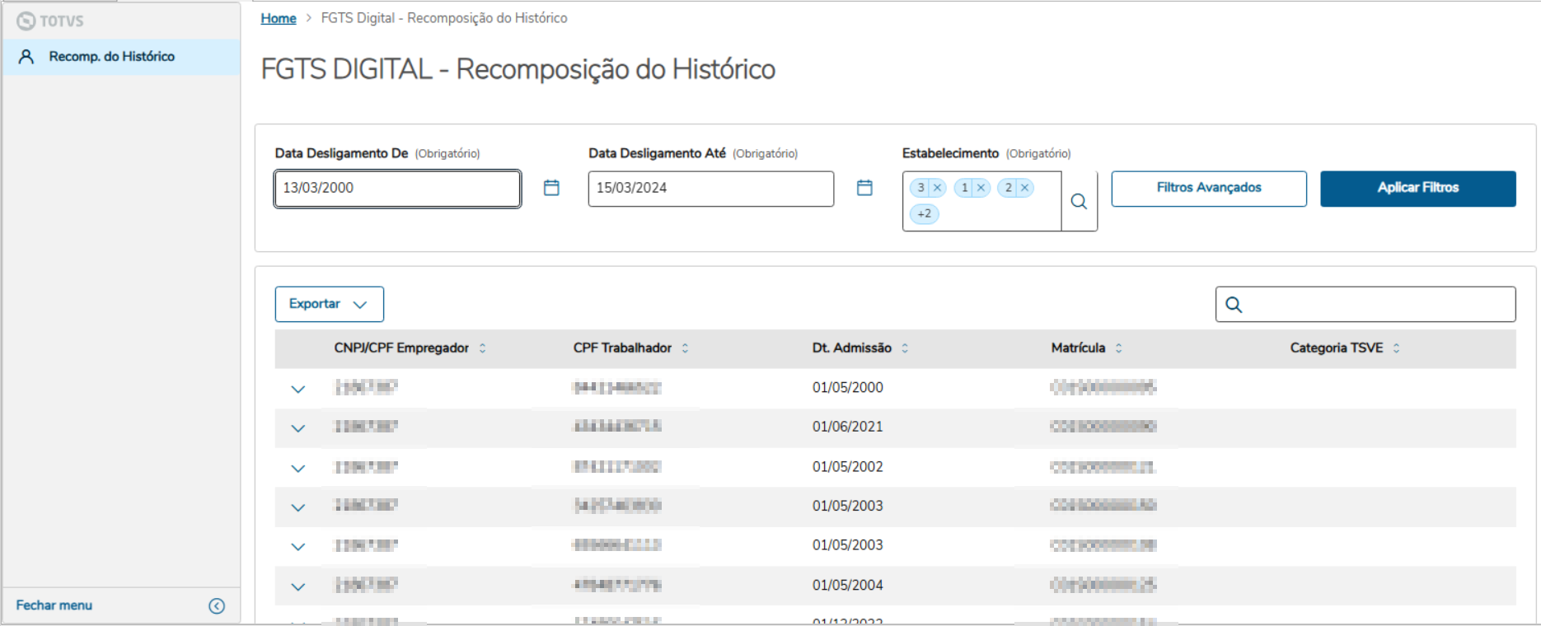Focus the Data Desligamento De field
The height and width of the screenshot is (626, 1541).
pyautogui.click(x=397, y=189)
